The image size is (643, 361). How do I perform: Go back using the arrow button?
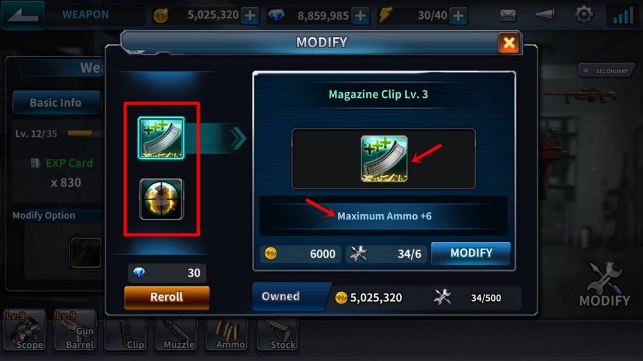[23, 15]
